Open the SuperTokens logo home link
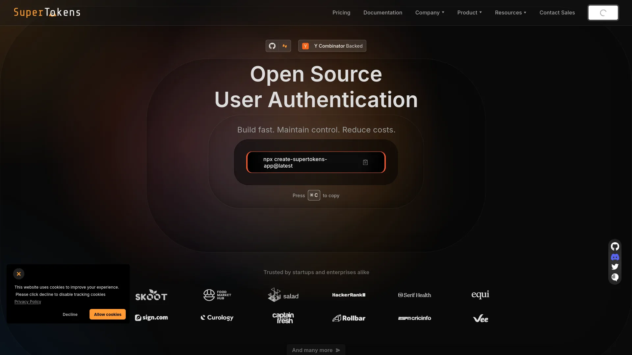632x355 pixels. click(x=47, y=12)
